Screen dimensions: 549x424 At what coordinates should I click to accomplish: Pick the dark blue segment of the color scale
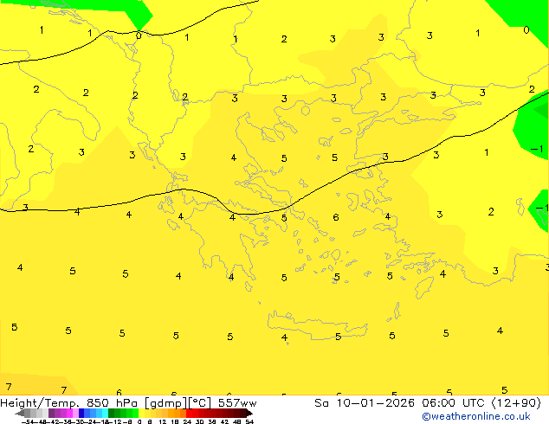coord(81,414)
